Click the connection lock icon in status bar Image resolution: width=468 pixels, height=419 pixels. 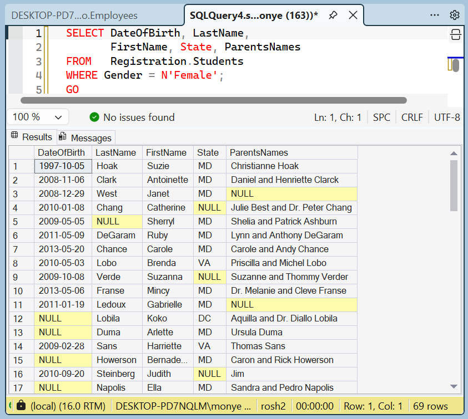21,405
